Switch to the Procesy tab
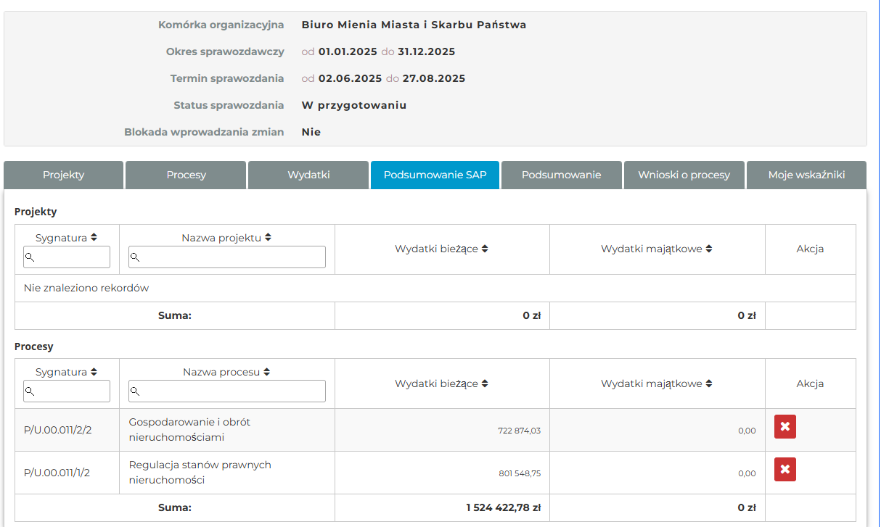Image resolution: width=889 pixels, height=527 pixels. [x=186, y=175]
